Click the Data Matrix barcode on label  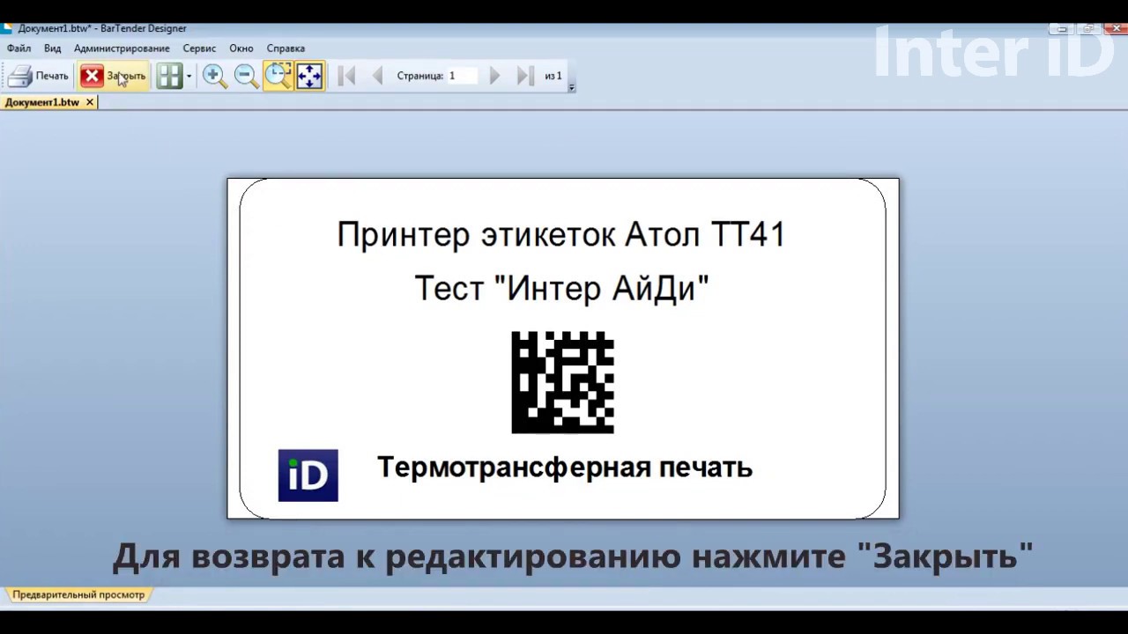[562, 382]
